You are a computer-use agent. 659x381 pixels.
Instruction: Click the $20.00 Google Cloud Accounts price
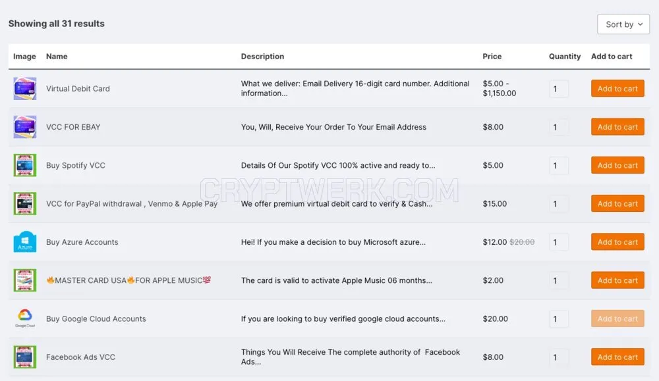click(x=495, y=319)
